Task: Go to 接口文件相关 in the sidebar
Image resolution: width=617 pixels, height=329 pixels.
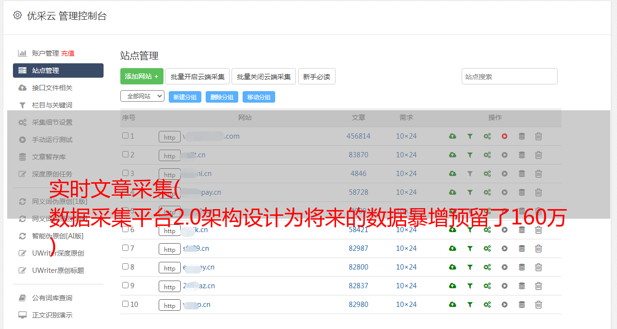Action: [x=52, y=88]
